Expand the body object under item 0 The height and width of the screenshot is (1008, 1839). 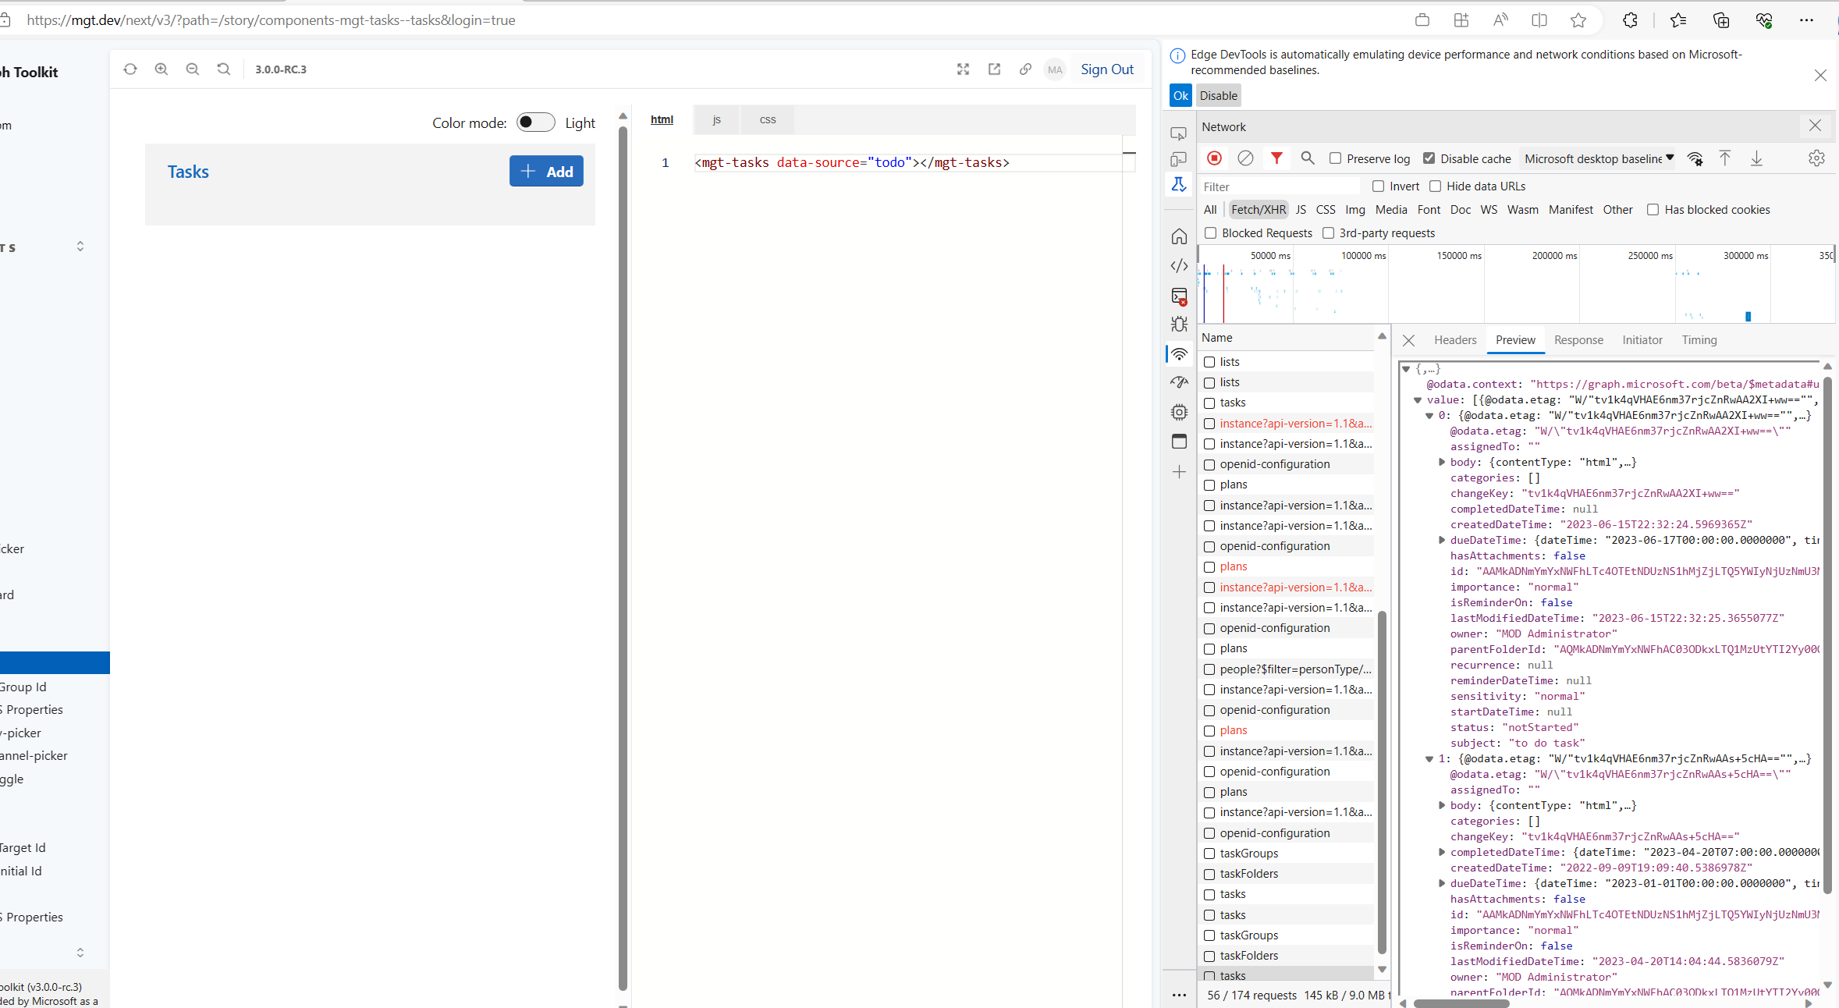tap(1441, 462)
